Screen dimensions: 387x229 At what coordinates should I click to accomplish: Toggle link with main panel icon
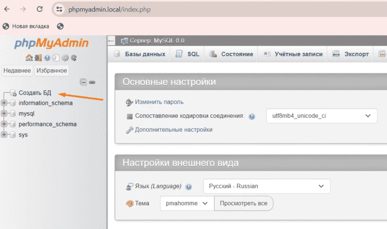(x=92, y=83)
